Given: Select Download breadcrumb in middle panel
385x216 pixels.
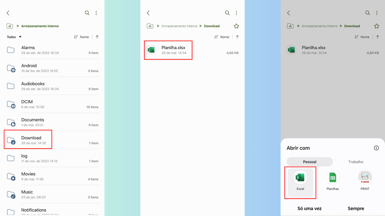Looking at the screenshot, I should tap(212, 26).
